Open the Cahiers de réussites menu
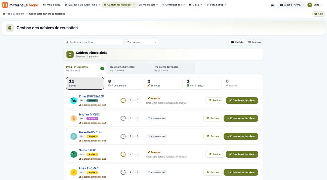 [119, 5]
